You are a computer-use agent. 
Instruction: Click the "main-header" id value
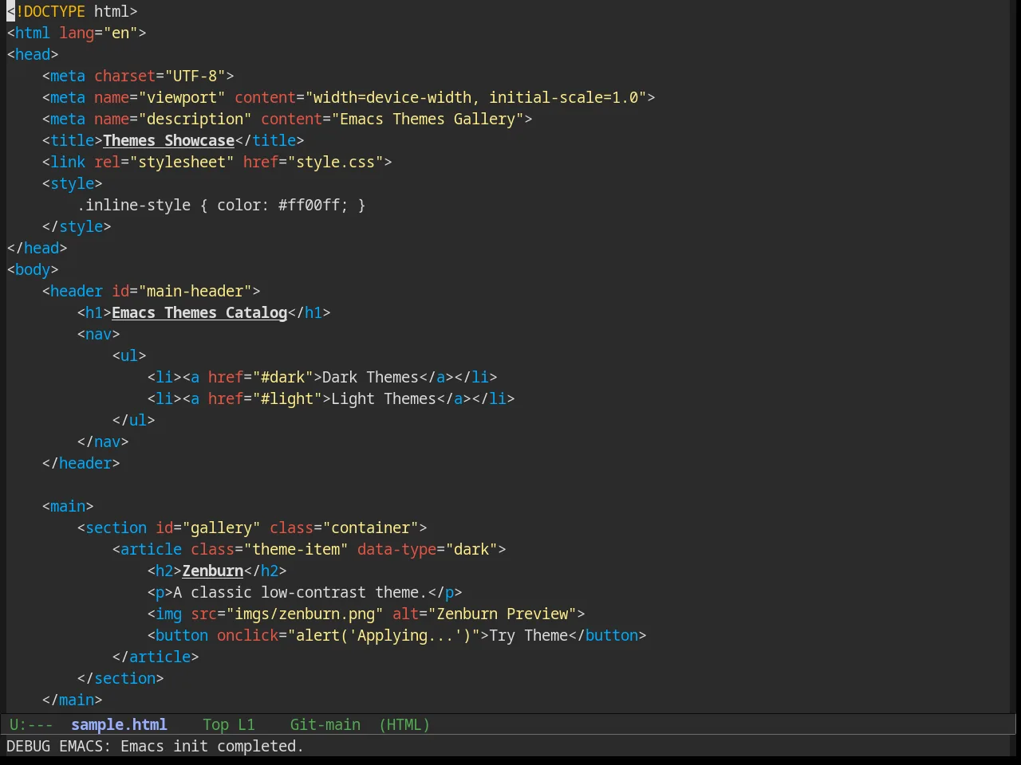coord(195,291)
